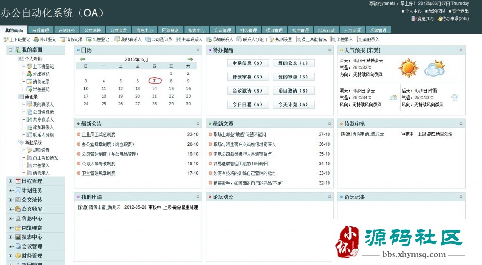Screen dimensions: 482x265
Task: Open announcement 企业员工奖惩制度
Action: tap(98, 134)
